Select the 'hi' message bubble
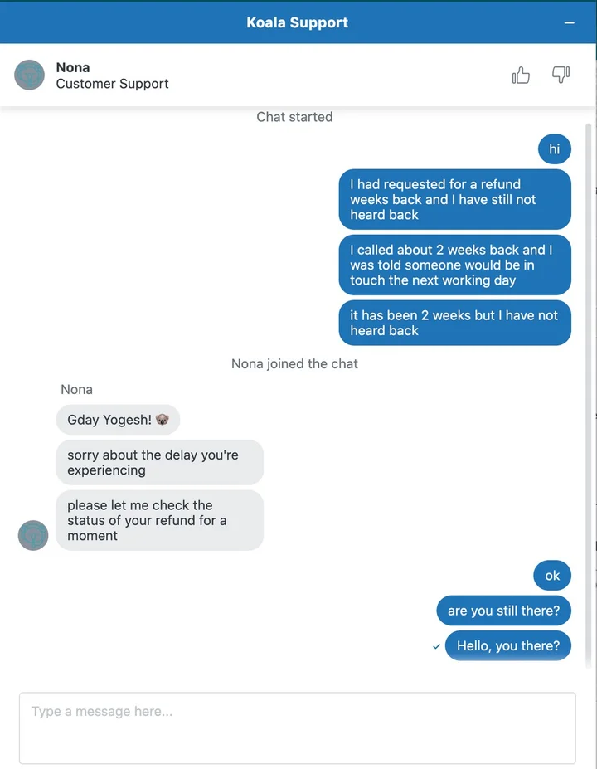 tap(554, 149)
